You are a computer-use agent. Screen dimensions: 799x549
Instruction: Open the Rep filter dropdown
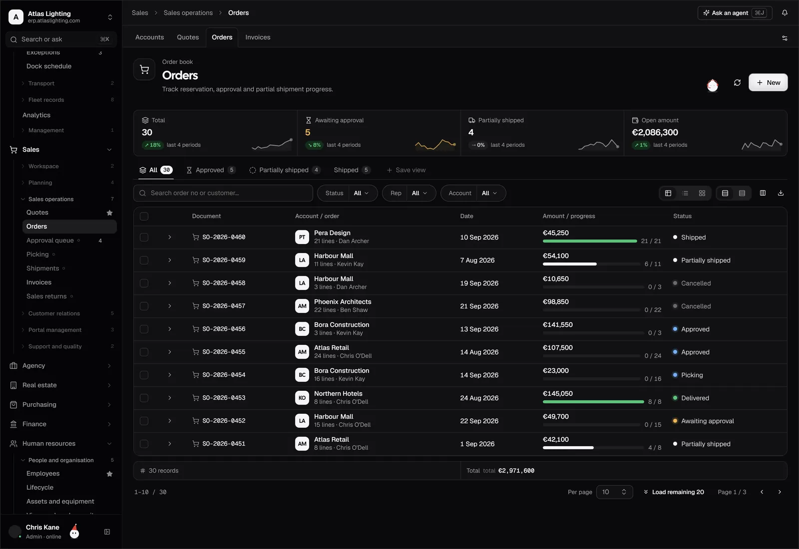(409, 193)
